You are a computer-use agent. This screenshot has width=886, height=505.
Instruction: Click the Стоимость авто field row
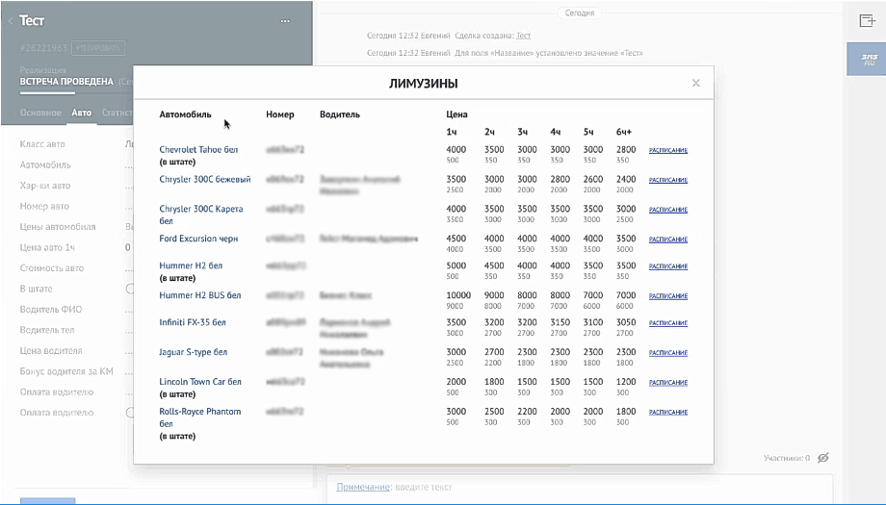pos(76,268)
